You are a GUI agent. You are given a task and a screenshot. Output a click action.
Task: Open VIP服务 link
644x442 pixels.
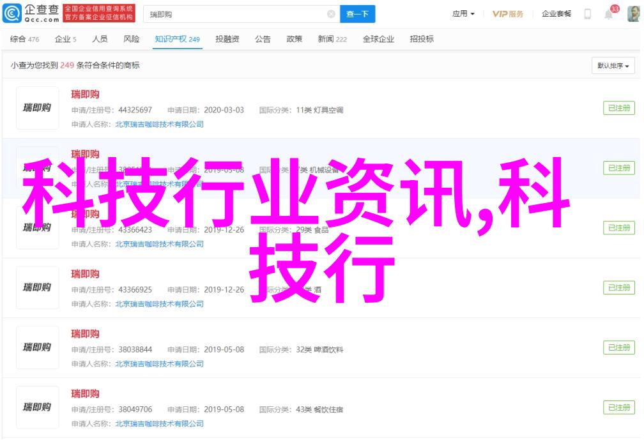pos(508,14)
